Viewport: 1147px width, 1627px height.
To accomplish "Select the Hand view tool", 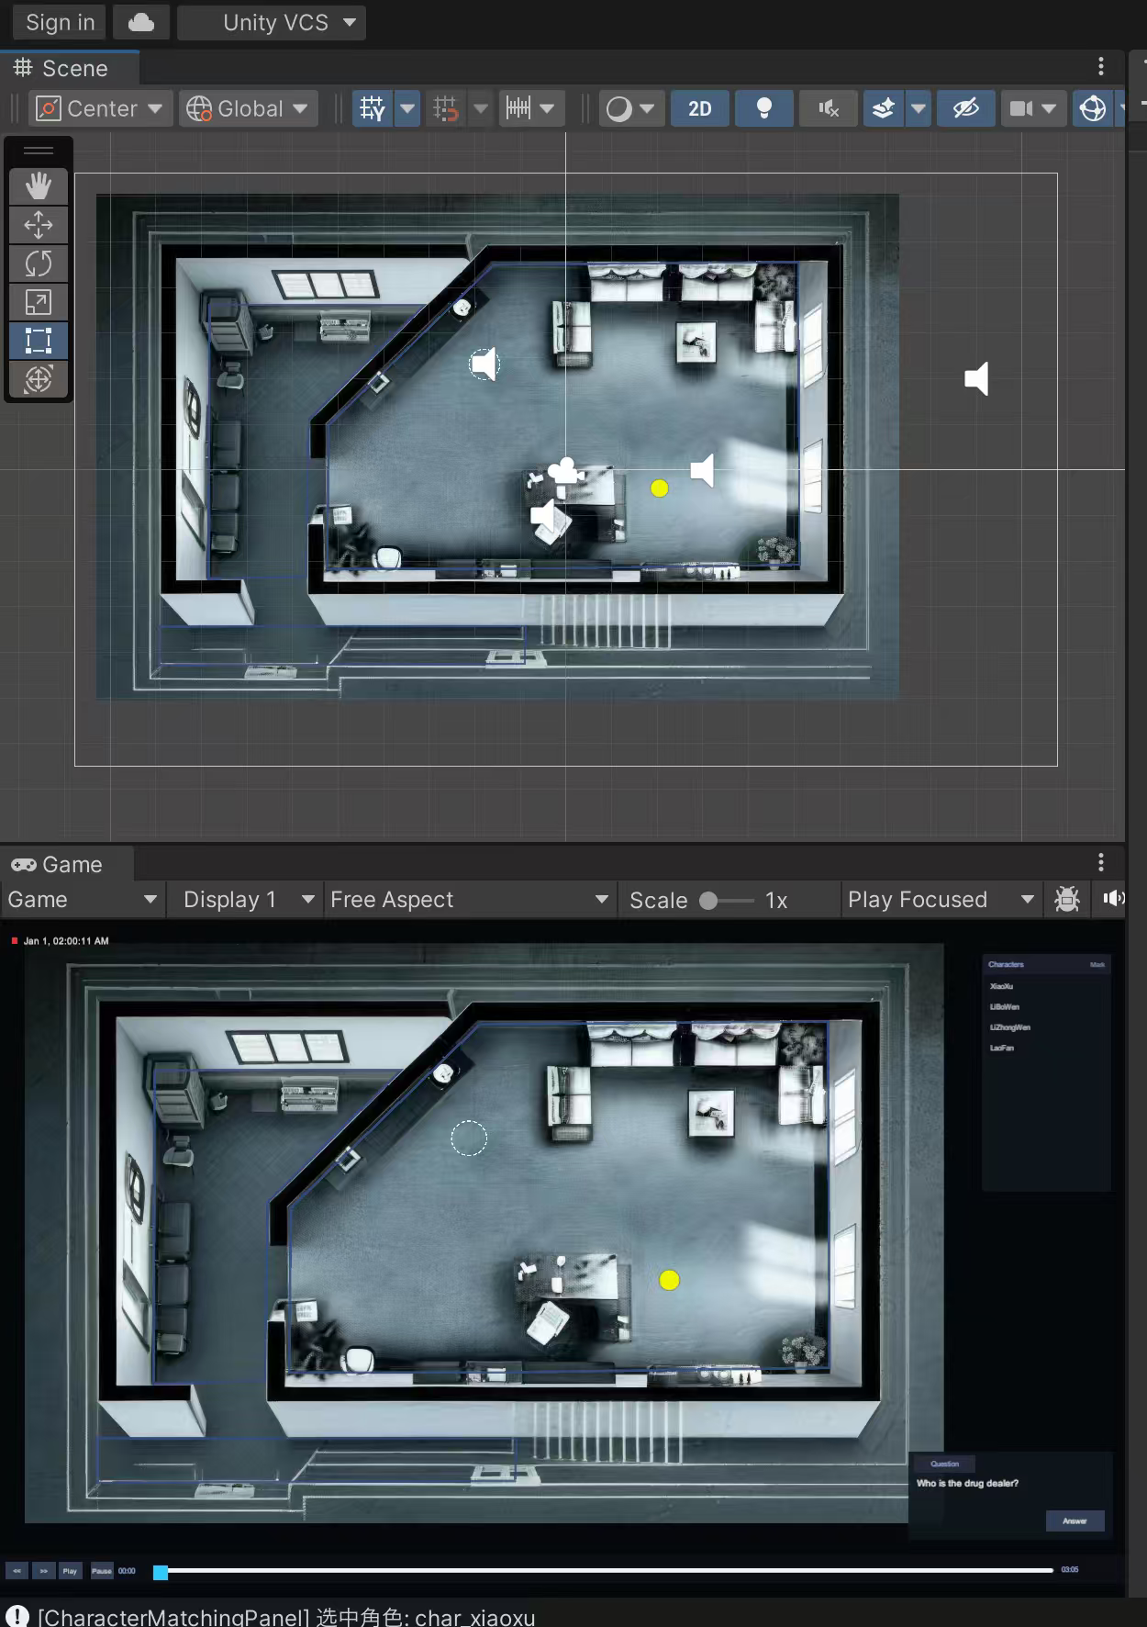I will click(x=38, y=186).
